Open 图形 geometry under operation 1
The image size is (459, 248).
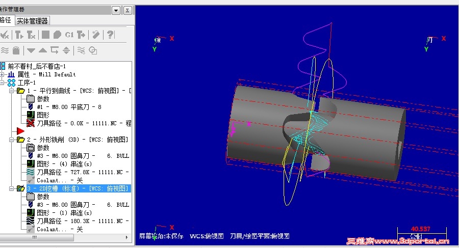(x=43, y=115)
